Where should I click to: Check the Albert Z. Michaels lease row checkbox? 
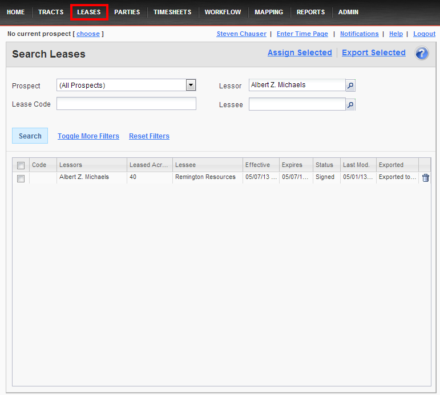click(x=21, y=178)
